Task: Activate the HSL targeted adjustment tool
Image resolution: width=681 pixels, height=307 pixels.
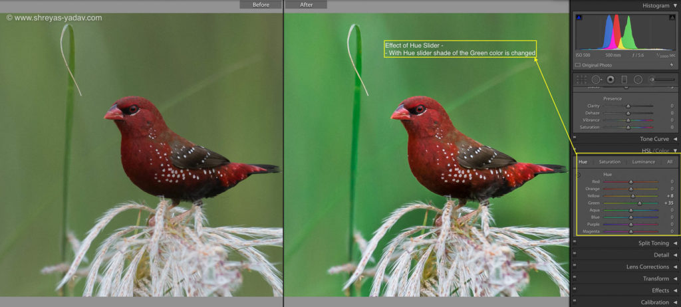Action: click(x=579, y=175)
